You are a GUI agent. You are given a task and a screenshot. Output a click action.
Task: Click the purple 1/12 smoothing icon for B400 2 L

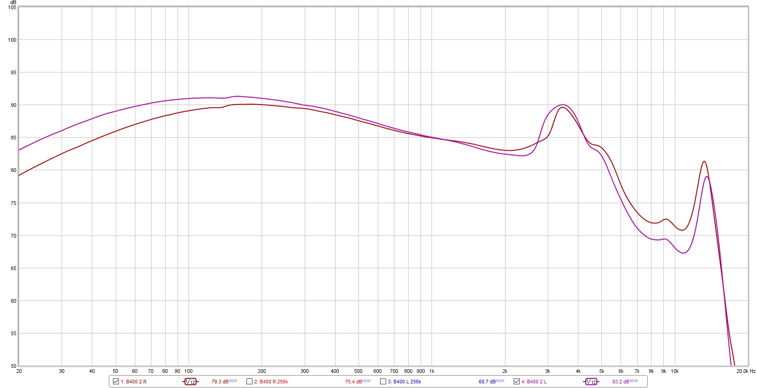tap(591, 382)
